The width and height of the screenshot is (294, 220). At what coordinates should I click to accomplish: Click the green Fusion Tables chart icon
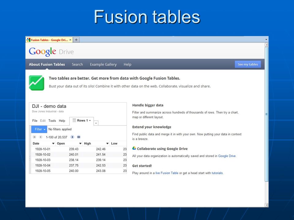coord(36,83)
